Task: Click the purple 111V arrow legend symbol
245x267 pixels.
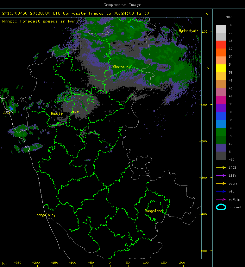Action: (221, 176)
